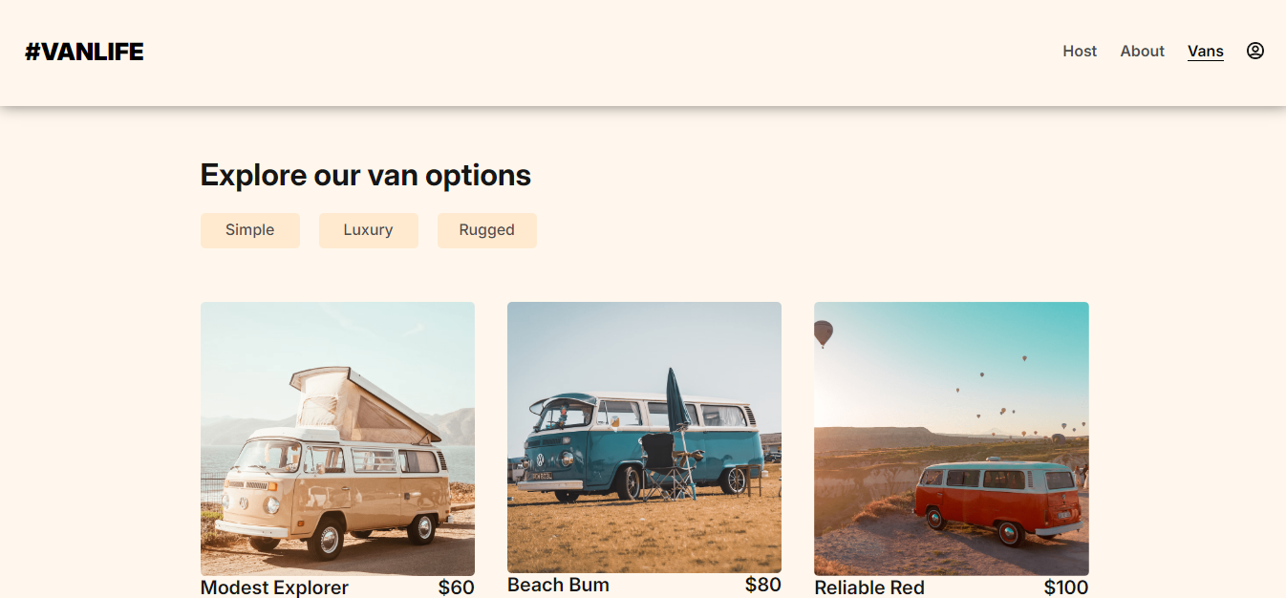This screenshot has width=1286, height=598.
Task: Click the $80 price on Beach Bum
Action: 762,585
